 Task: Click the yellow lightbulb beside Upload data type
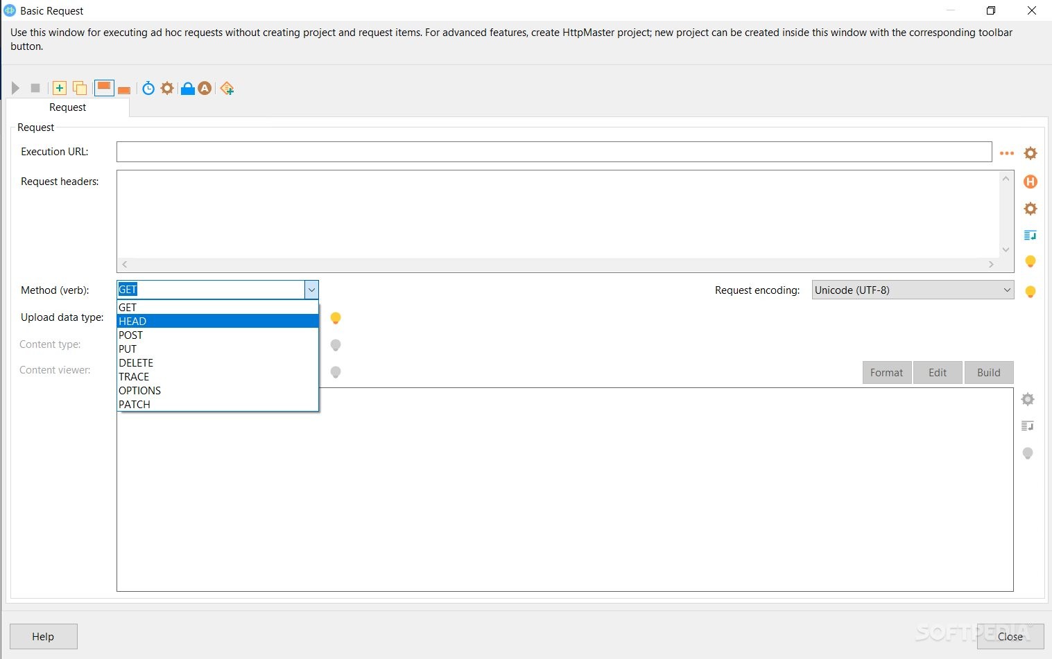coord(336,318)
